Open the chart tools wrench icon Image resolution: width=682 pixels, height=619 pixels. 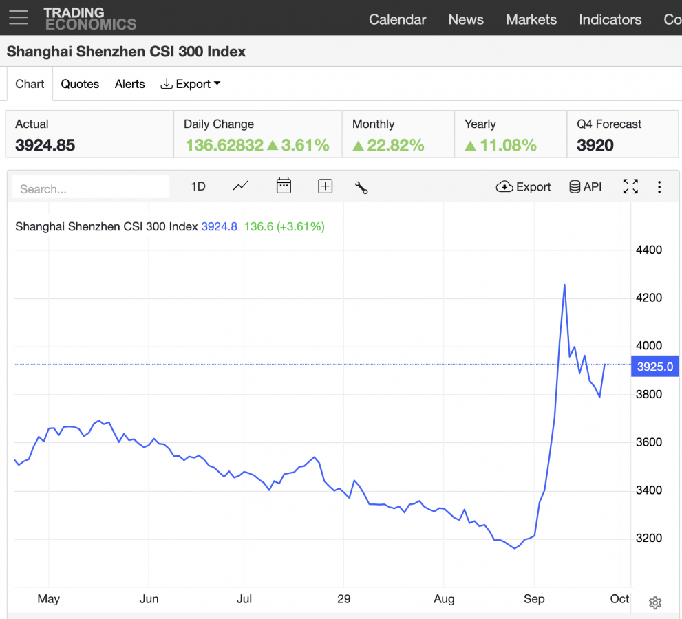point(361,187)
